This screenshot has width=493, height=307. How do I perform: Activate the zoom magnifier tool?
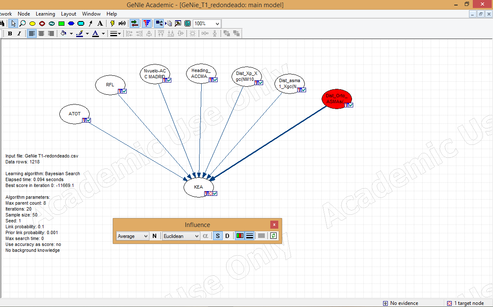point(23,24)
